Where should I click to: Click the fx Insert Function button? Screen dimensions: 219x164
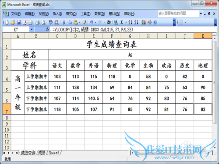[x=47, y=30]
